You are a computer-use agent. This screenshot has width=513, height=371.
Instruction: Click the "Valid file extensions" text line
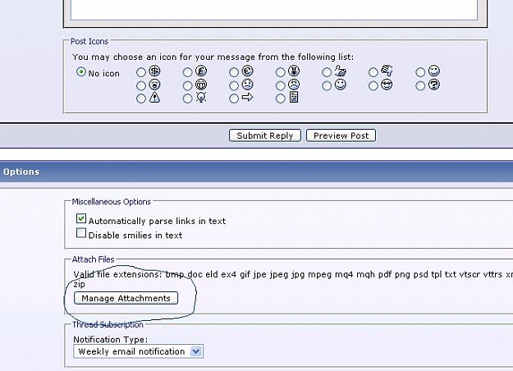click(x=293, y=274)
